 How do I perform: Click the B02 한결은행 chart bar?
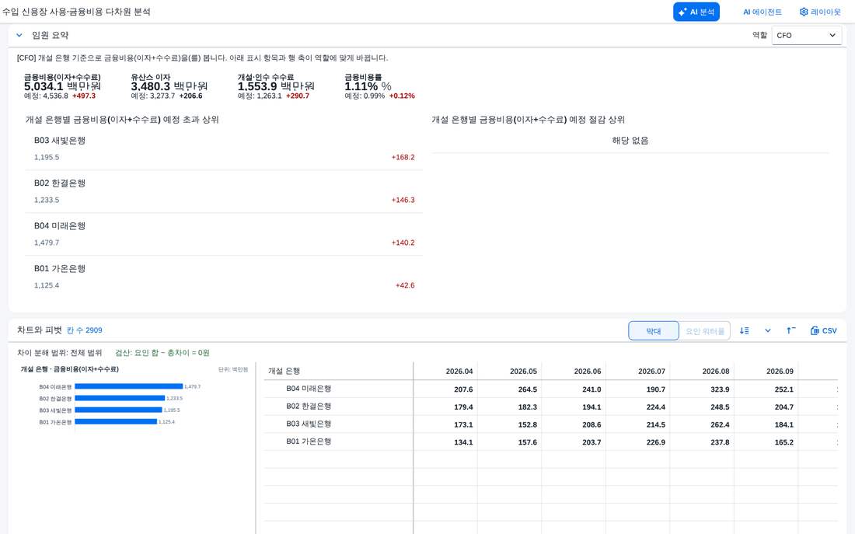[120, 398]
